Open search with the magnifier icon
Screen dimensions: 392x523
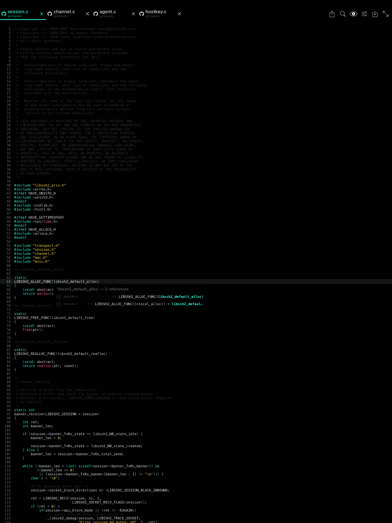click(x=343, y=14)
